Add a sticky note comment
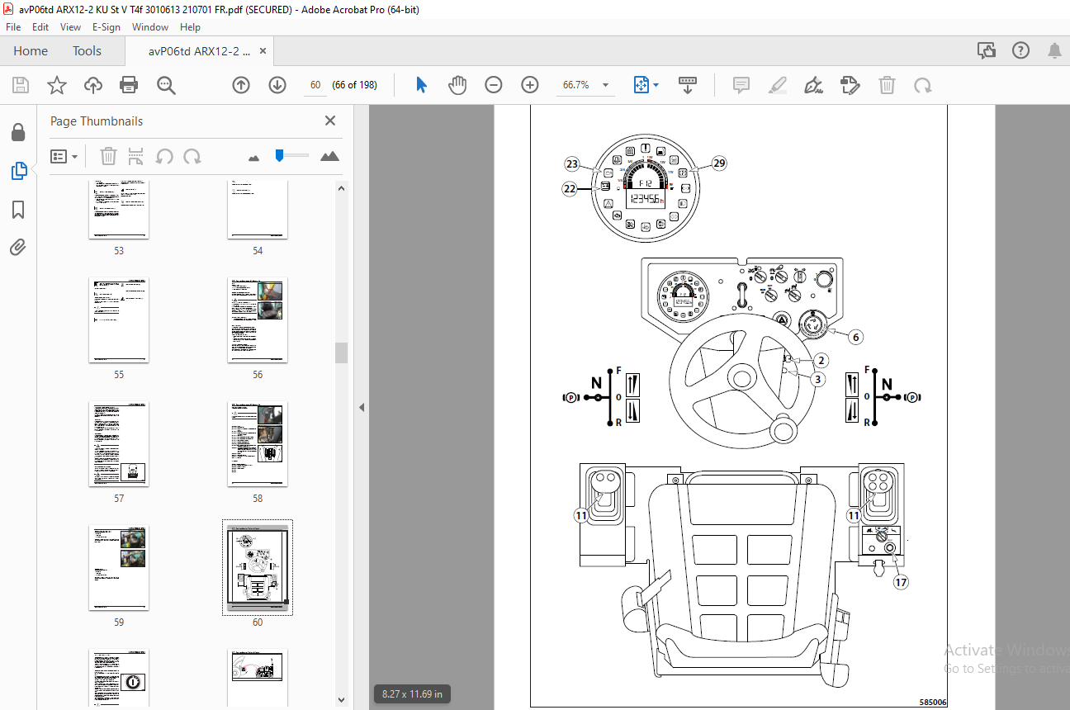1070x710 pixels. 741,85
